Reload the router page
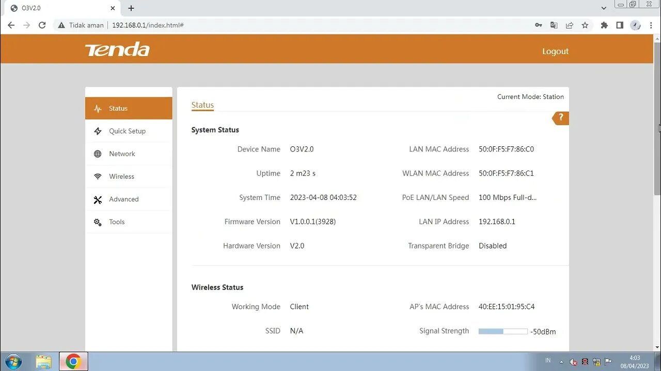 (x=42, y=25)
